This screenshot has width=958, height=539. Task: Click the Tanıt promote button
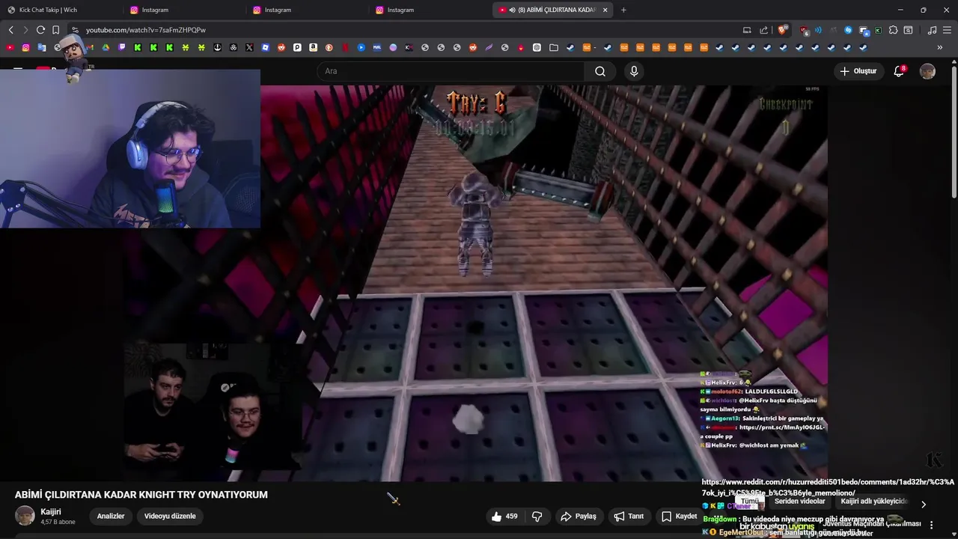click(x=629, y=516)
